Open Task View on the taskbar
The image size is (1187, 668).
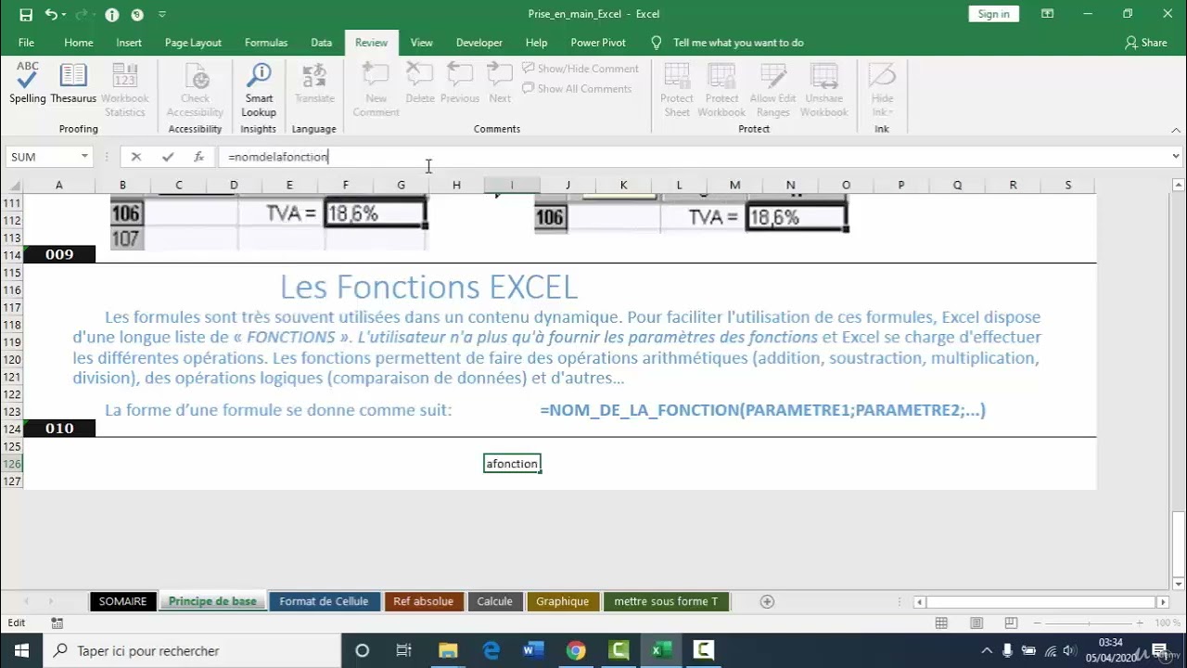click(404, 650)
